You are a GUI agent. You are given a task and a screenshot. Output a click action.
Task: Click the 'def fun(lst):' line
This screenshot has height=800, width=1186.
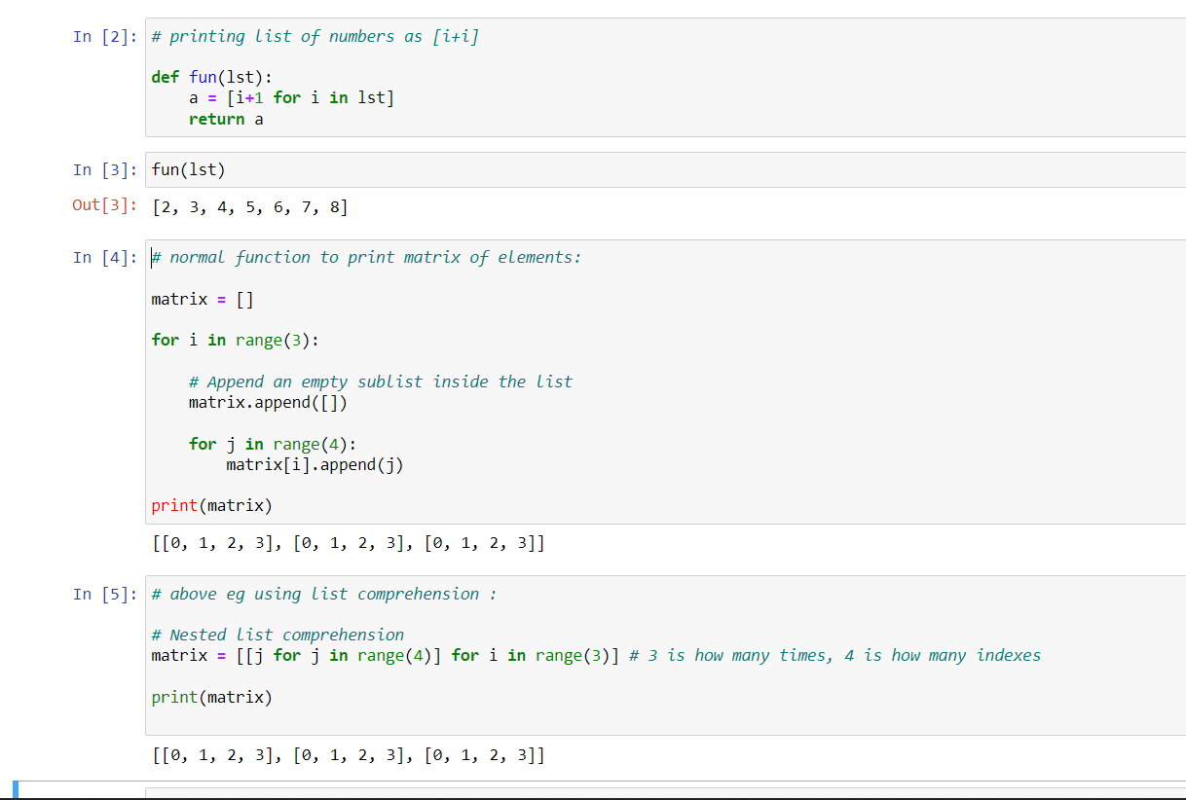coord(212,78)
